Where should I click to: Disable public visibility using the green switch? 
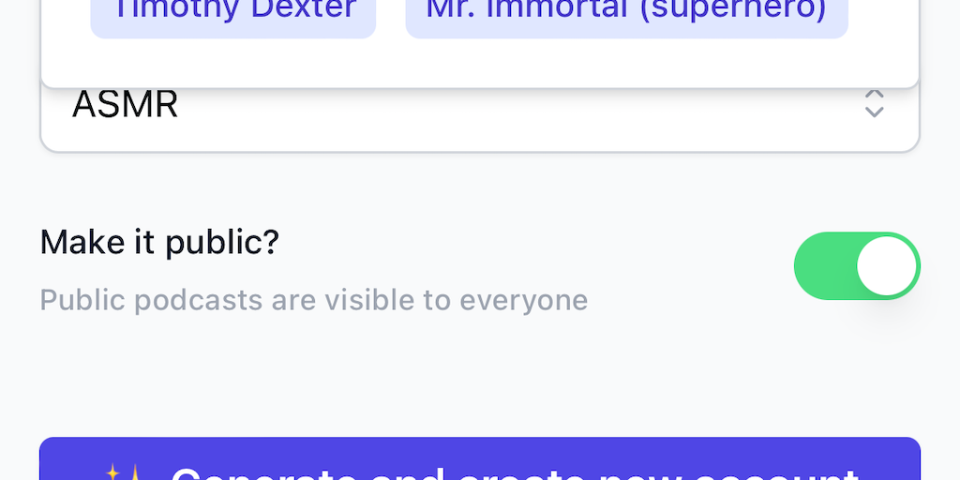click(x=856, y=266)
